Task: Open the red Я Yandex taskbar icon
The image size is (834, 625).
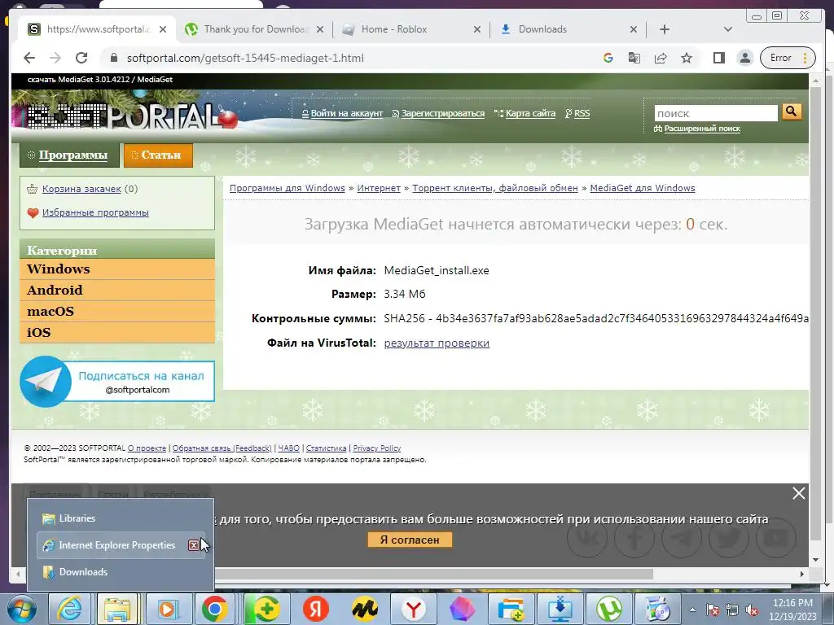Action: coord(316,609)
